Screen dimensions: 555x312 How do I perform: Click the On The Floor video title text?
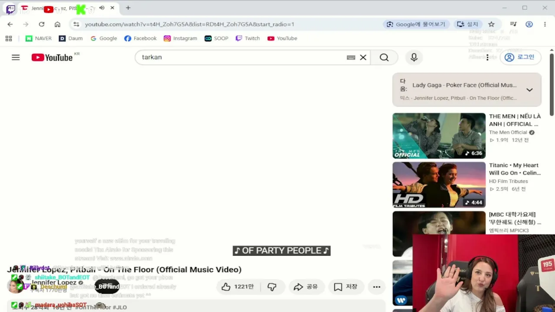point(124,270)
